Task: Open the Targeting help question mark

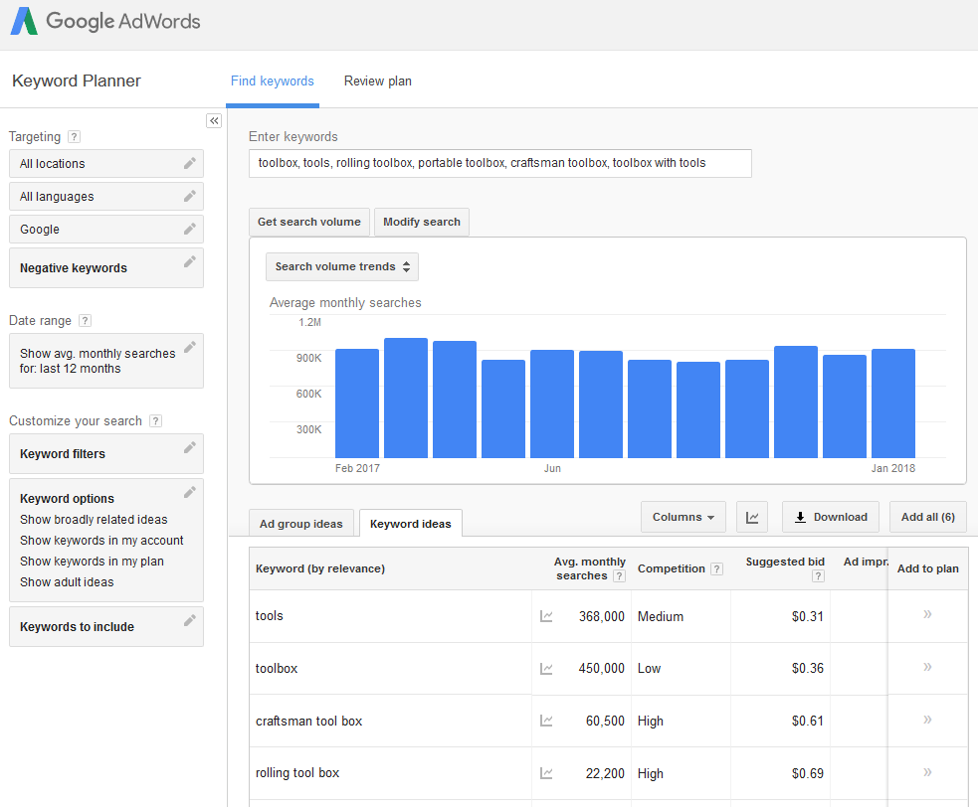Action: pos(75,136)
